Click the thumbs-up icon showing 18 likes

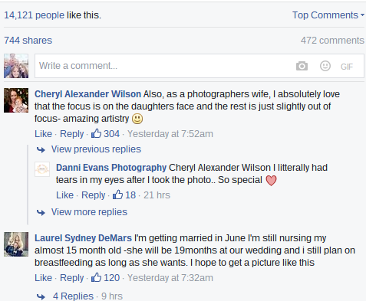[118, 195]
